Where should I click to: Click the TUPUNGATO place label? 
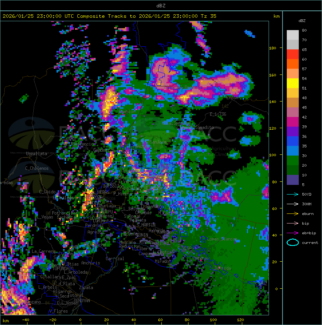pyautogui.click(x=63, y=269)
